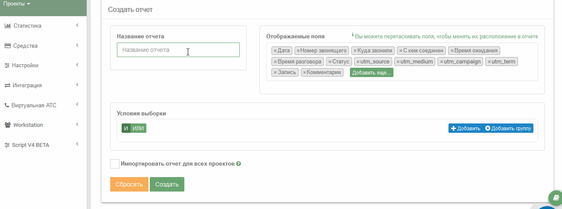Focus the Название отчета input field
Screen dimensions: 562x209
pos(178,50)
